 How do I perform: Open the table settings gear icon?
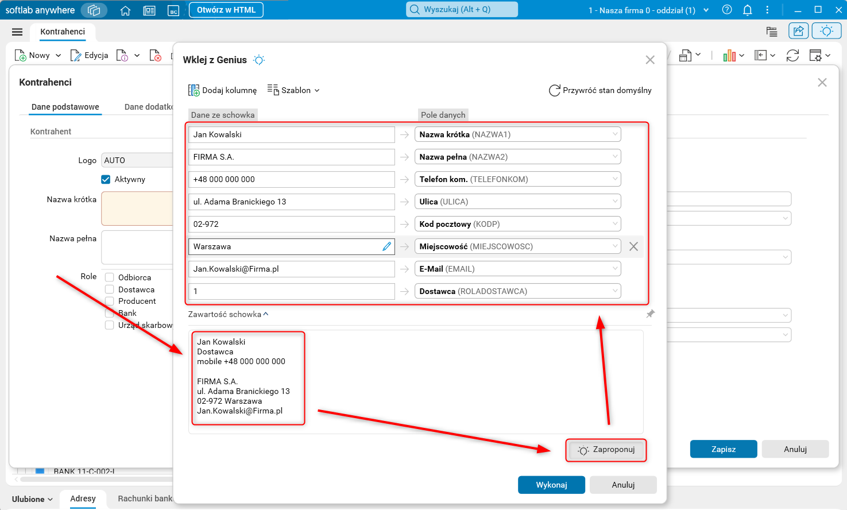click(x=815, y=55)
